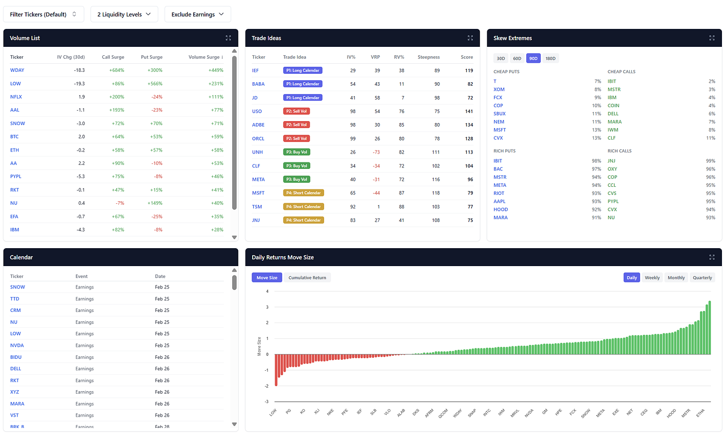Viewport: 727px width, 435px height.
Task: Open the MARA ticker in Calendar
Action: tap(17, 404)
